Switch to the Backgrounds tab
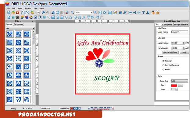190x118 pixels. click(x=18, y=24)
